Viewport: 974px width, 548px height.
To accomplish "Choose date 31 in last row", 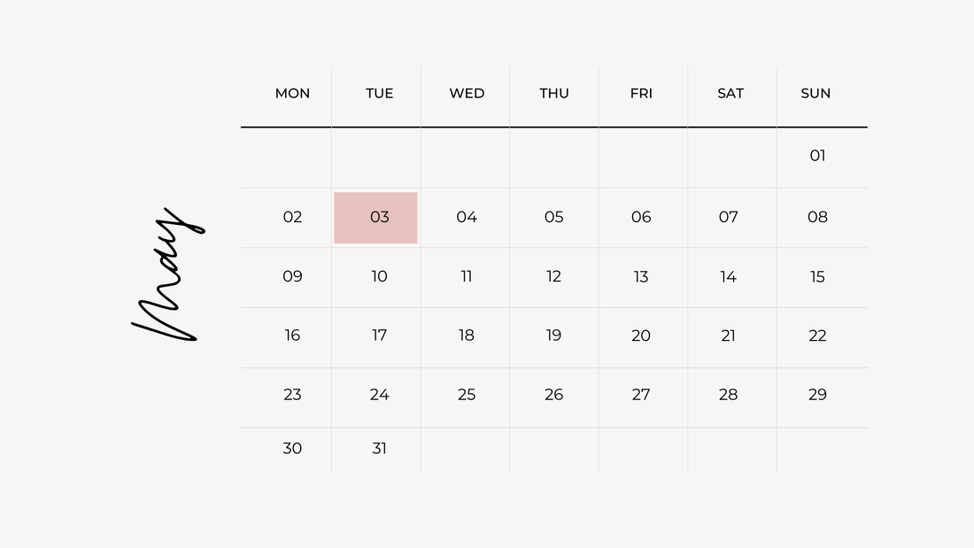I will coord(380,449).
